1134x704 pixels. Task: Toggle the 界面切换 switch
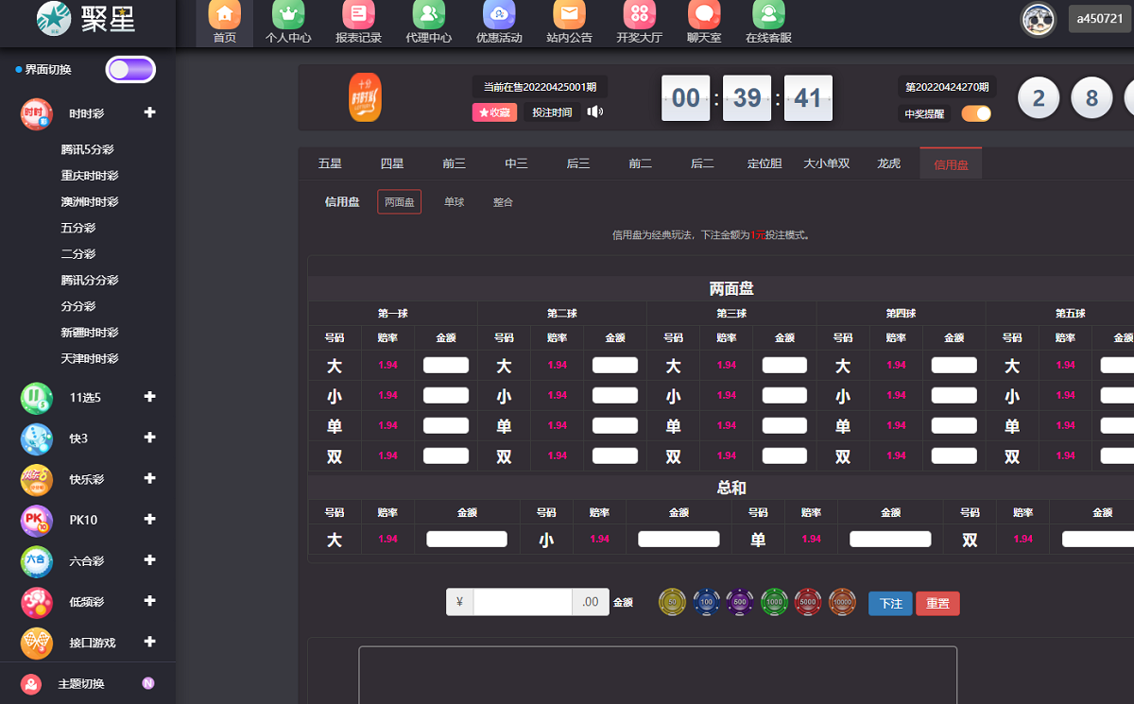pos(130,70)
